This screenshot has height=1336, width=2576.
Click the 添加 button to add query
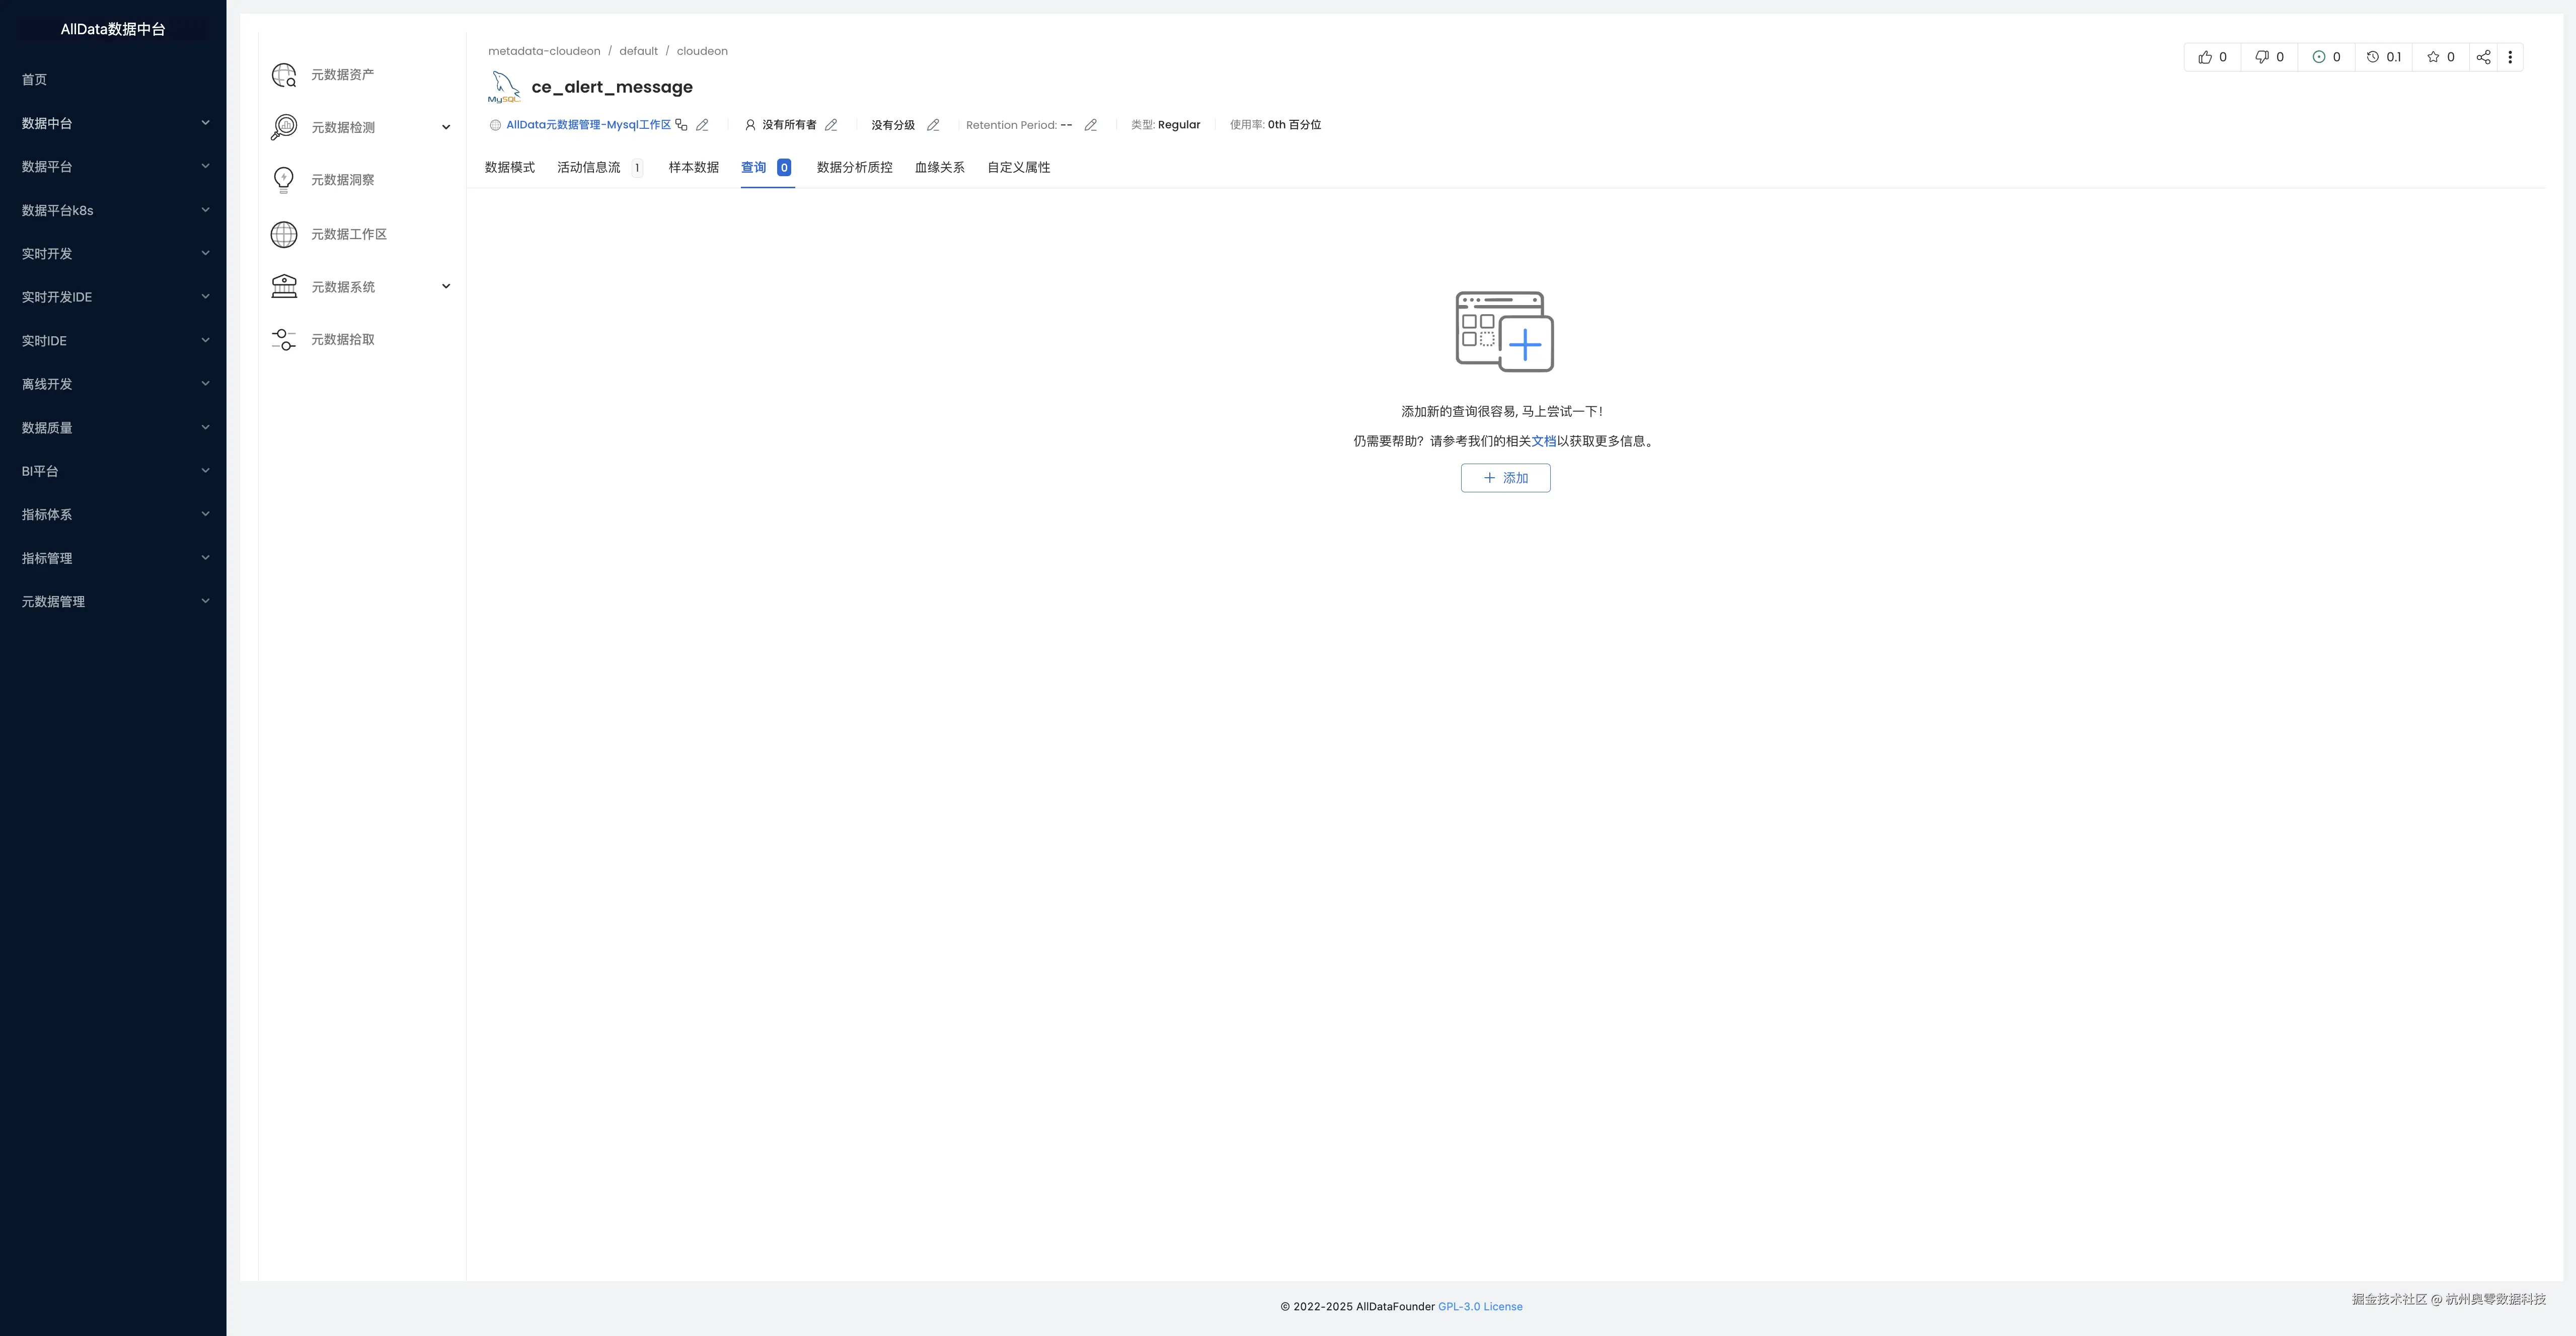(x=1505, y=478)
